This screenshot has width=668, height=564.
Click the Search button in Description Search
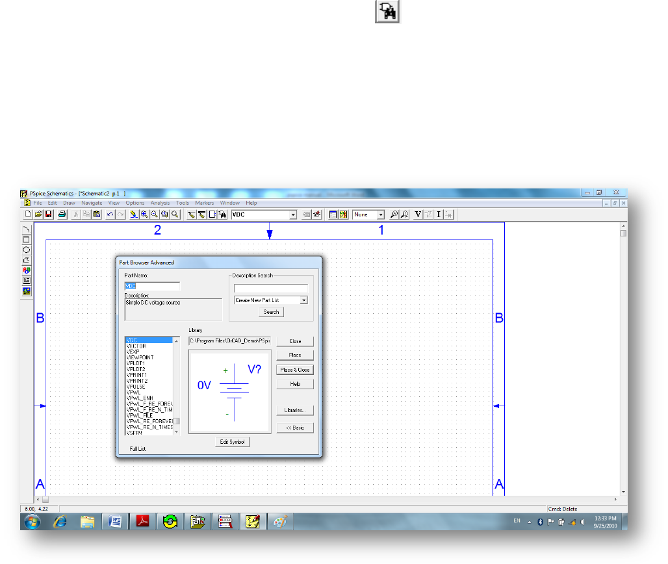pos(271,312)
